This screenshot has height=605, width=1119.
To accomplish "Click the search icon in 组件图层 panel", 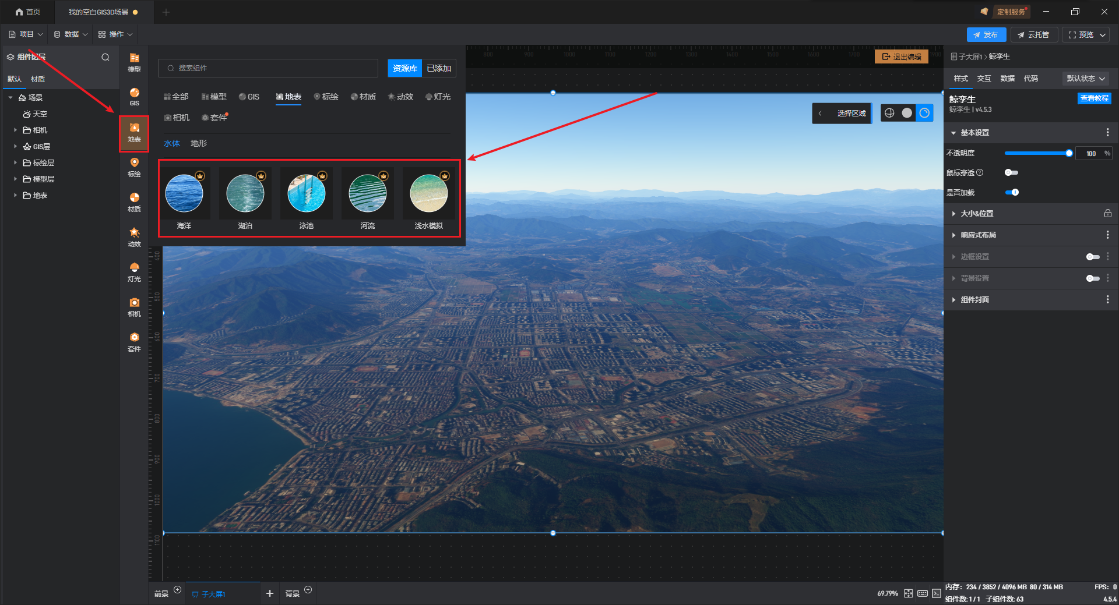I will (x=105, y=57).
